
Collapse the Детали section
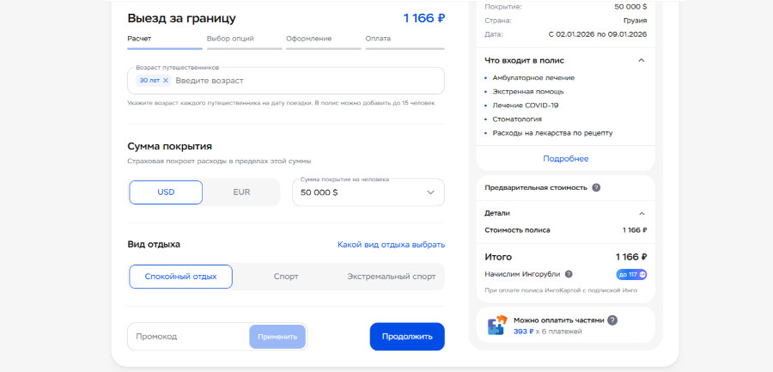click(x=641, y=213)
